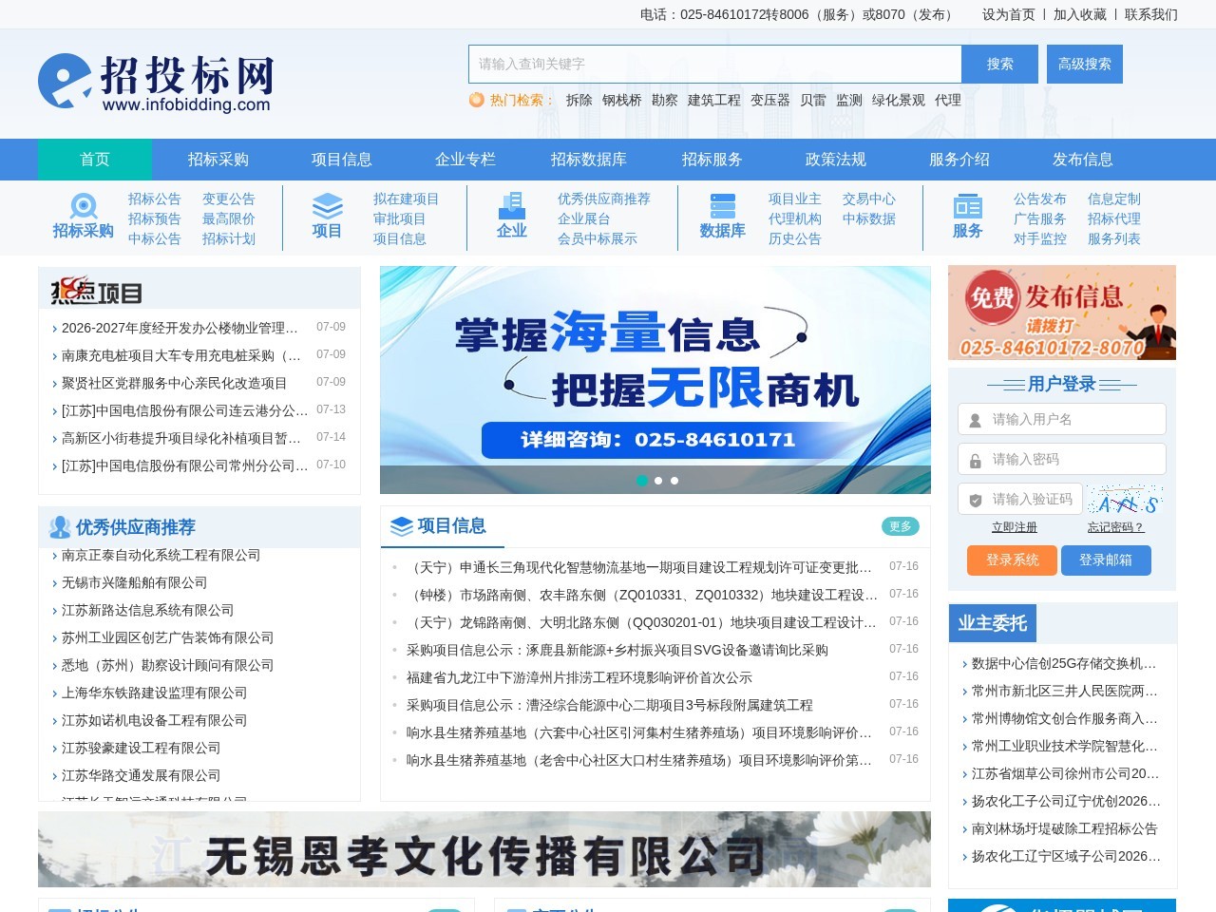Select the third carousel dot
The height and width of the screenshot is (912, 1216).
[674, 481]
